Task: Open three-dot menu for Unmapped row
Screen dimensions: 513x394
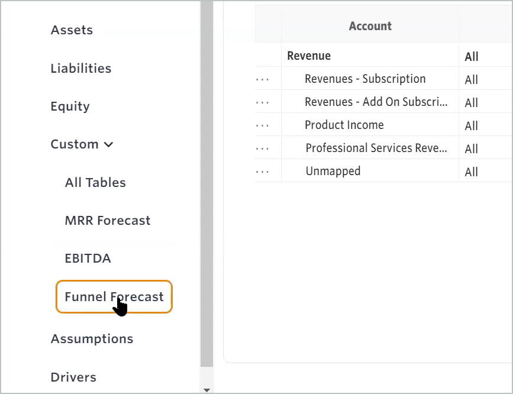Action: tap(263, 172)
